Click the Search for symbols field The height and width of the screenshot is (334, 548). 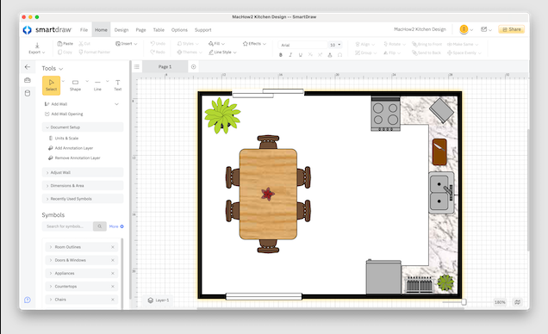point(67,226)
